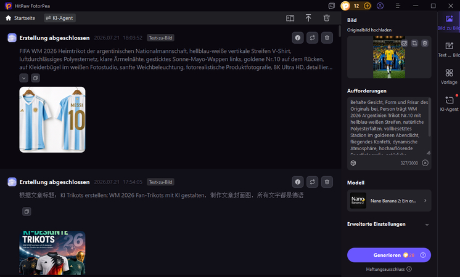Expand Erweiterte Einstellungen section
Image resolution: width=460 pixels, height=277 pixels.
388,224
